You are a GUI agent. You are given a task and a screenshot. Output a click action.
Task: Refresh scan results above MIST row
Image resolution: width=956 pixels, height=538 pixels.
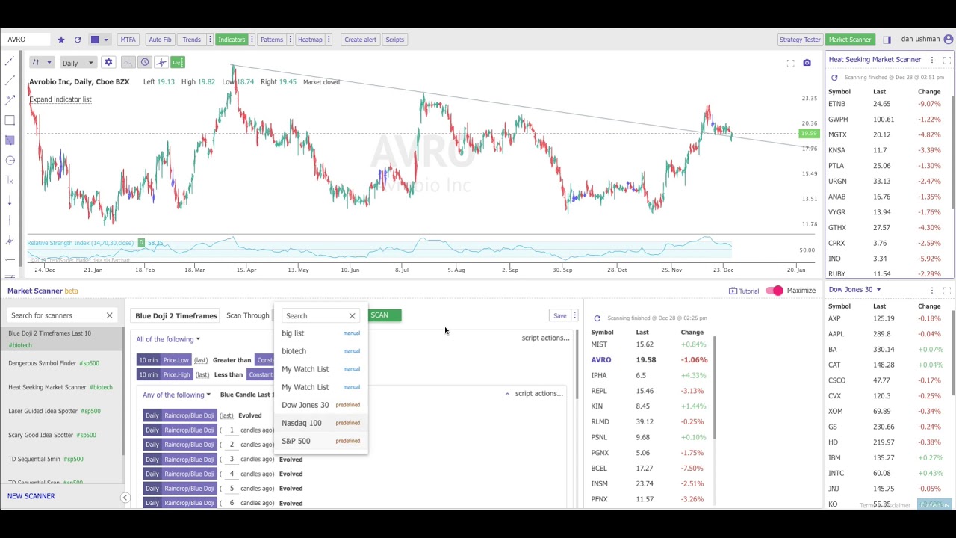597,318
